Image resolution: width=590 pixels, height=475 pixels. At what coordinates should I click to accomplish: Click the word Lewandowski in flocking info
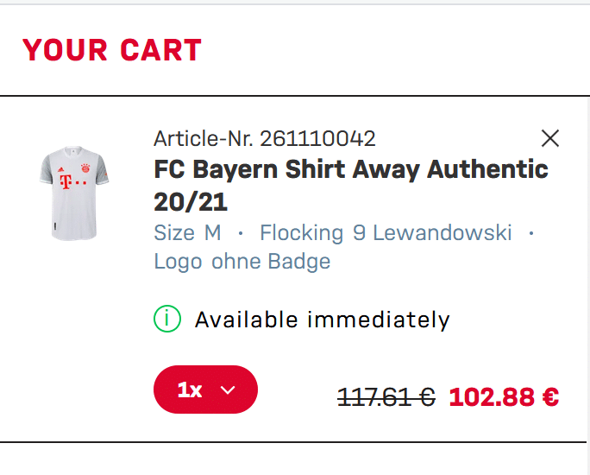point(442,233)
